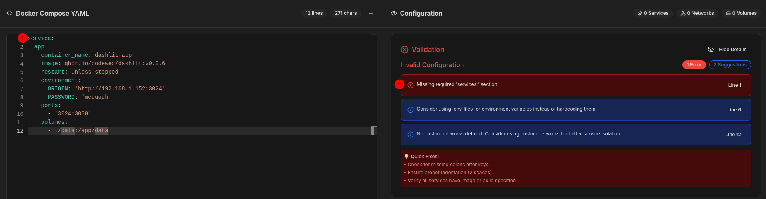Screen dimensions: 766x199
Task: Click the 'volumes' key in the editor
Action: point(53,122)
